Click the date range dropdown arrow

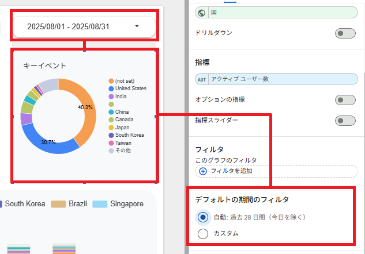137,26
